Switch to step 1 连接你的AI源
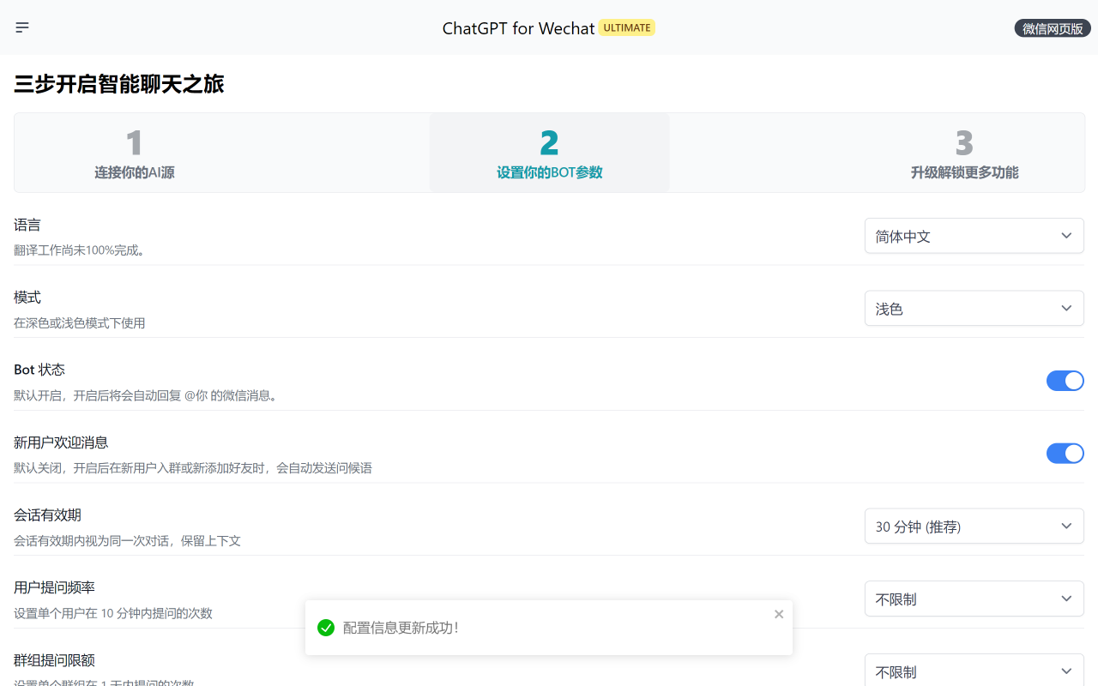This screenshot has height=686, width=1098. click(135, 153)
